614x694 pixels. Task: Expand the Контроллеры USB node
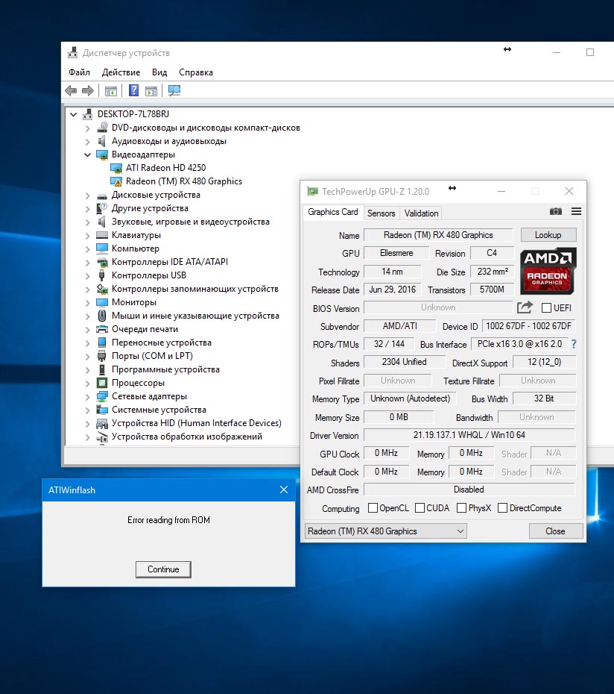(x=88, y=275)
